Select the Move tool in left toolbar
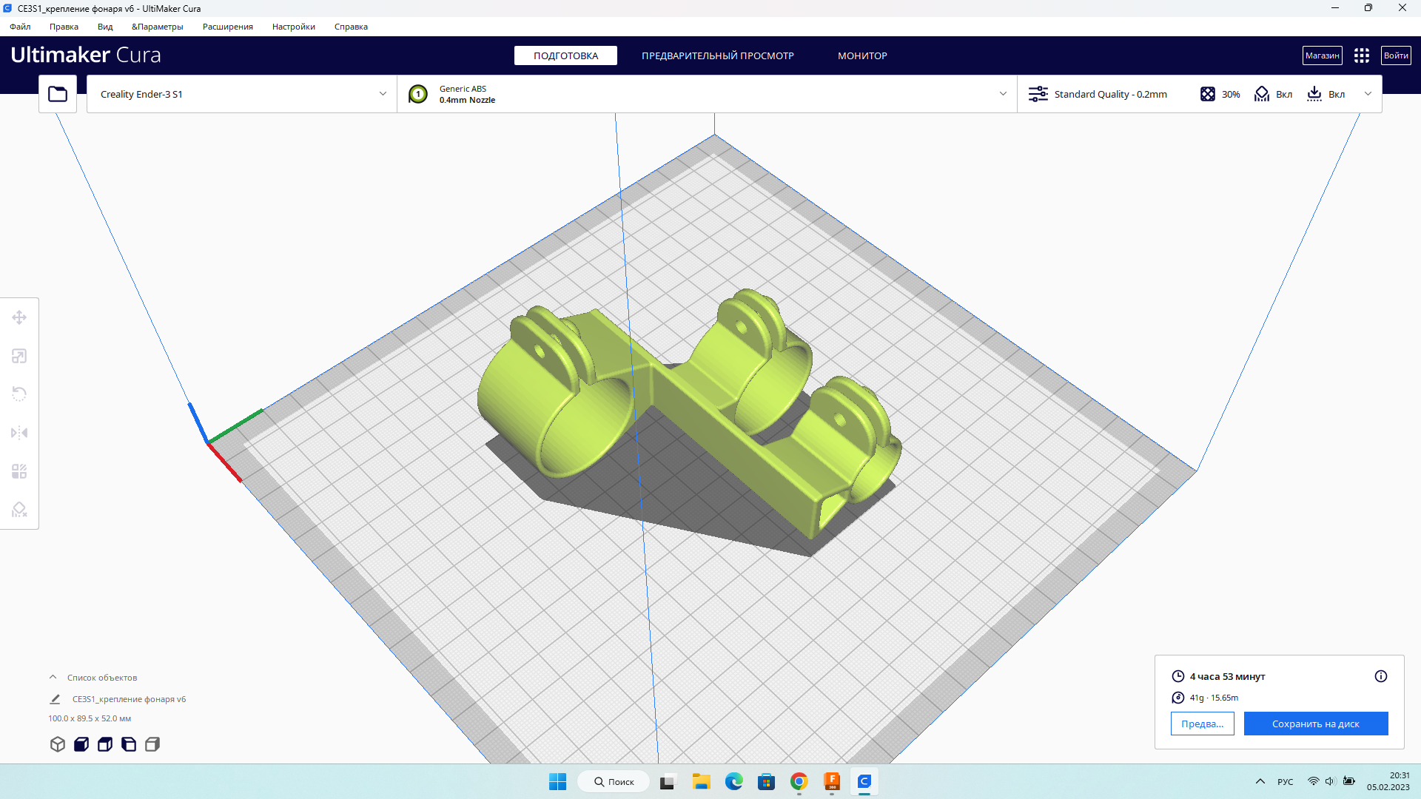The height and width of the screenshot is (799, 1421). [x=19, y=317]
